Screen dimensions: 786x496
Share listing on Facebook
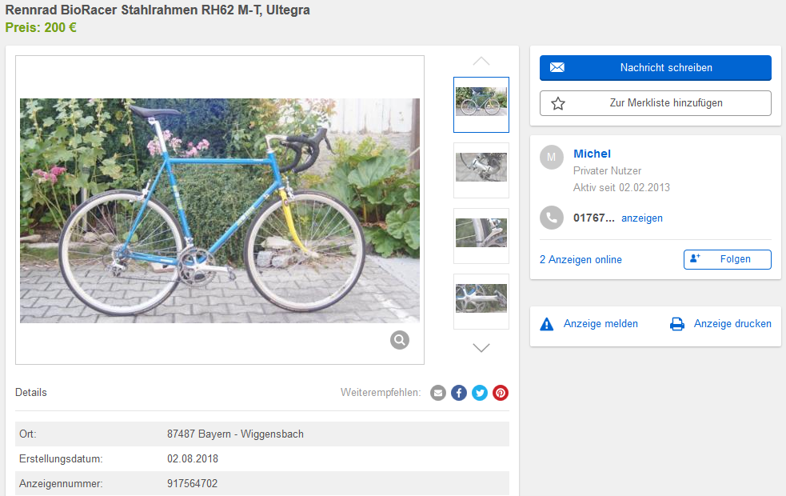tap(459, 393)
